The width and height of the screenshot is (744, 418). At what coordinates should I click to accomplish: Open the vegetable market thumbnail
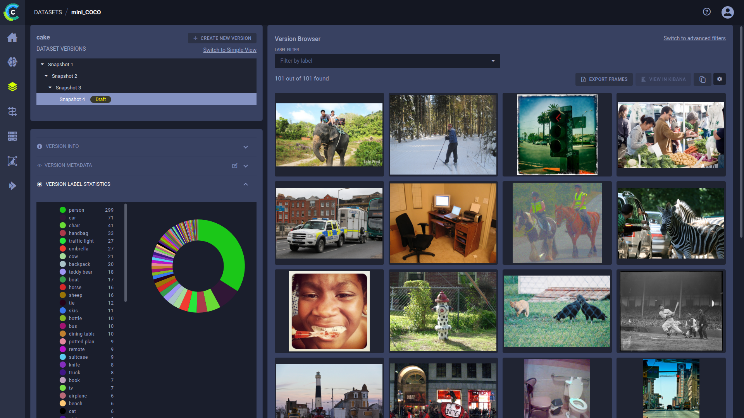[671, 135]
